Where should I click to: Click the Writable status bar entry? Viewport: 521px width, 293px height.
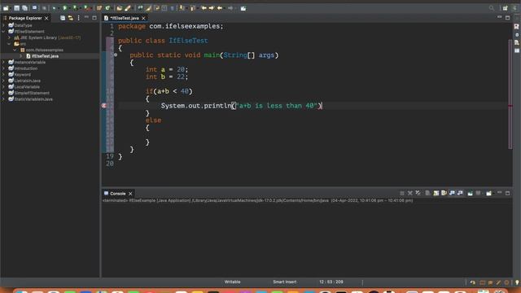[x=232, y=282]
